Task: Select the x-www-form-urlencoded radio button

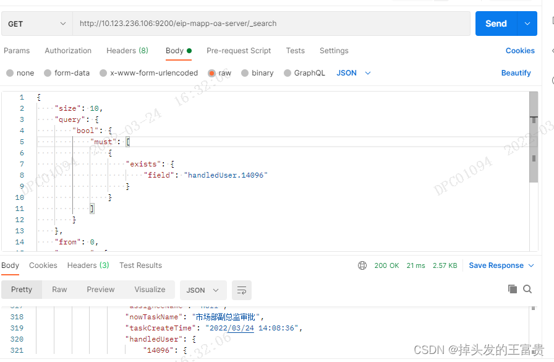Action: (103, 73)
